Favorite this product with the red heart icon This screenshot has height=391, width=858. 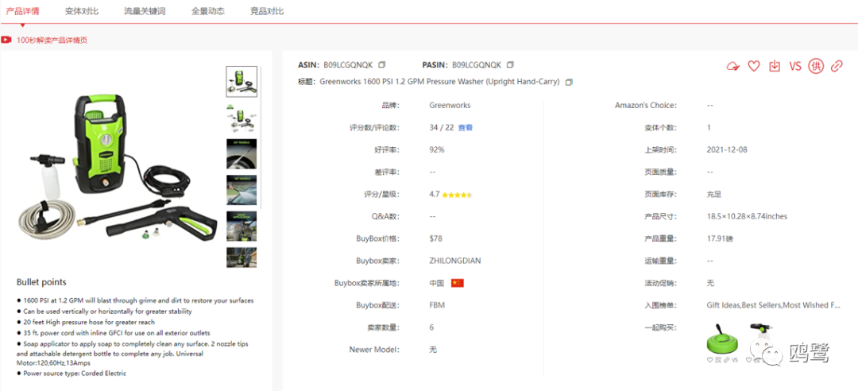754,66
